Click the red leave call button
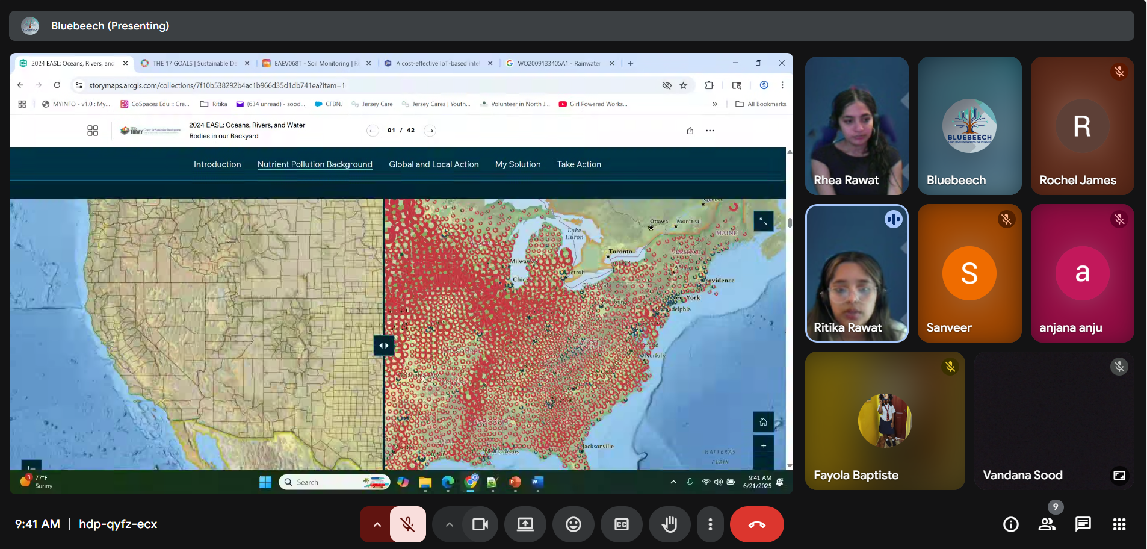This screenshot has width=1147, height=549. (756, 524)
